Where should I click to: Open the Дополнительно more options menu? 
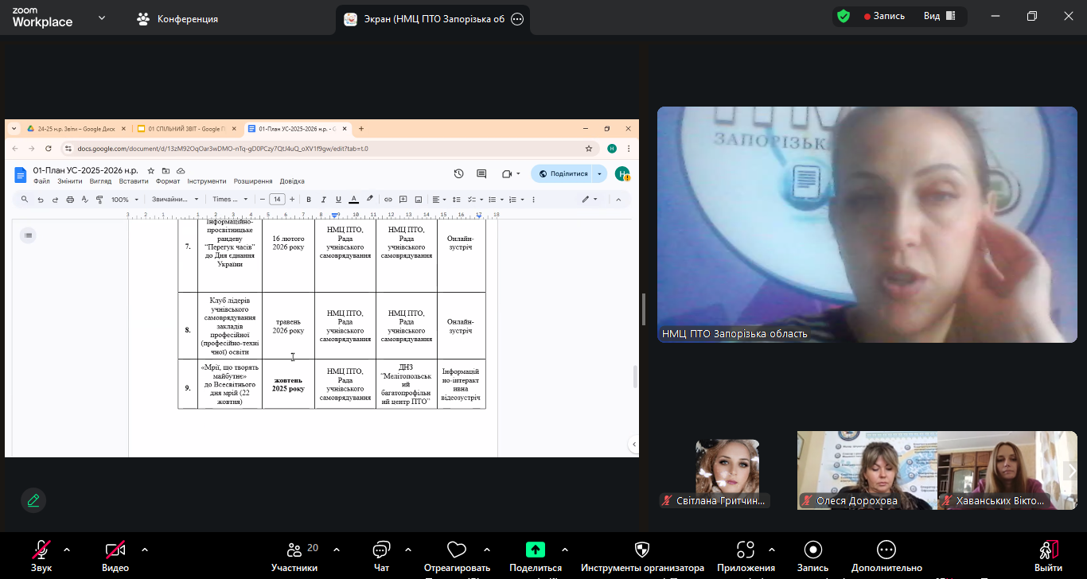886,550
